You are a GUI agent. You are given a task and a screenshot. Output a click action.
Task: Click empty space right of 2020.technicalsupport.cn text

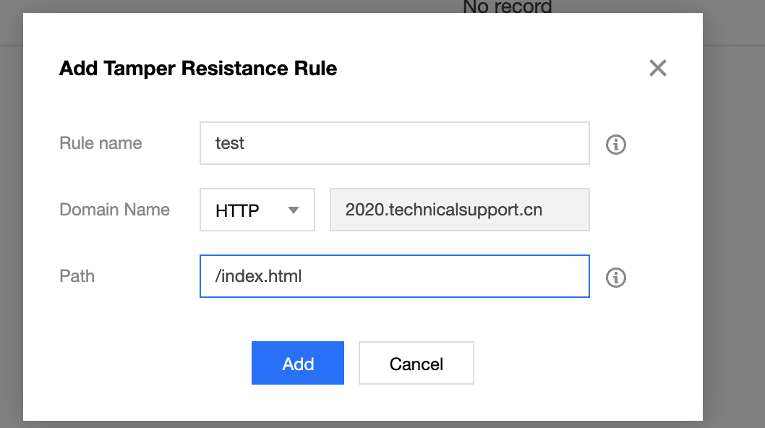(566, 210)
